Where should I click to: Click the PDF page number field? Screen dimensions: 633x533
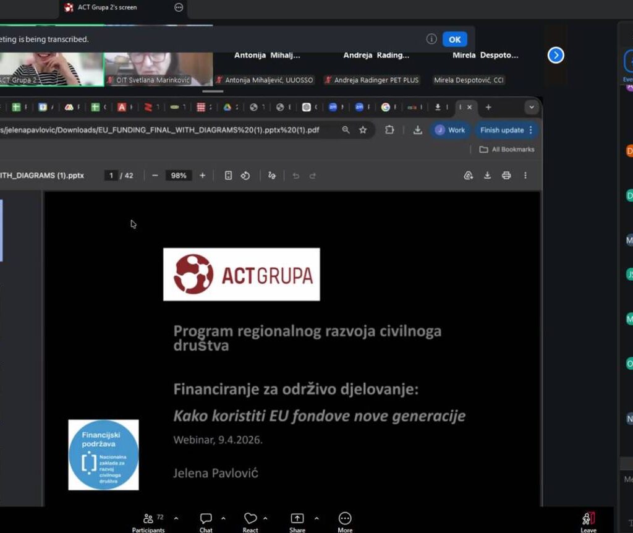pyautogui.click(x=111, y=176)
